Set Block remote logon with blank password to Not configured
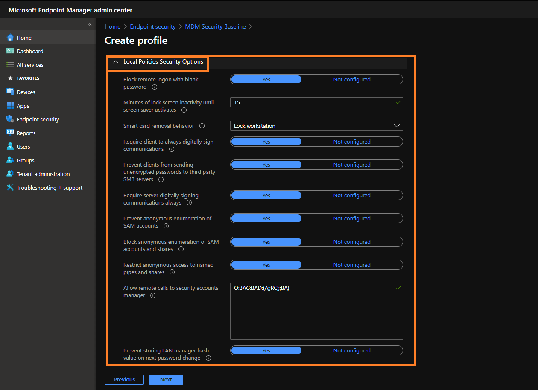538x390 pixels. point(352,79)
